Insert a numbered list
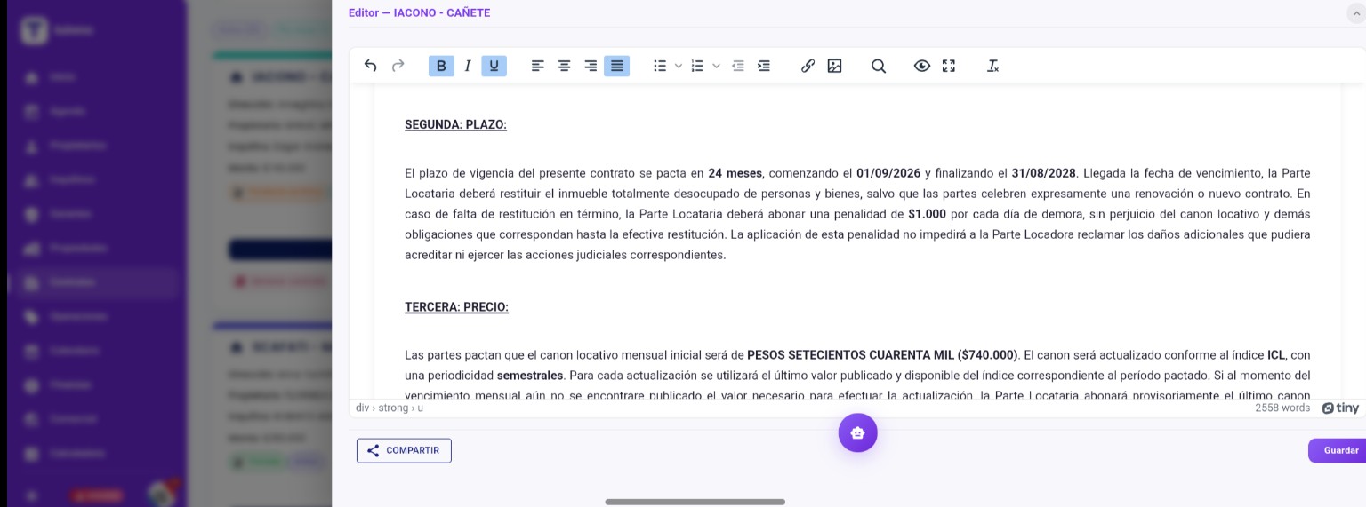 pyautogui.click(x=697, y=66)
